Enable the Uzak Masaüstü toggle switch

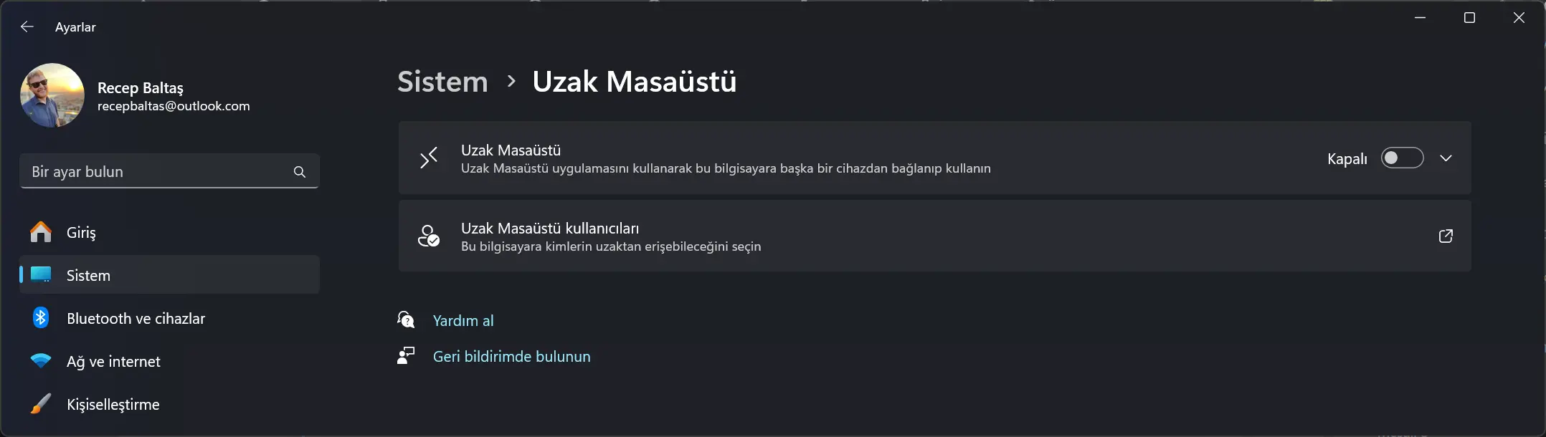1402,158
